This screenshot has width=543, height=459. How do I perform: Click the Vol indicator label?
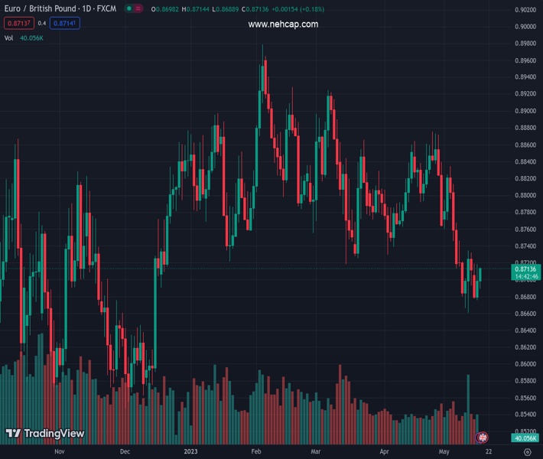point(9,37)
